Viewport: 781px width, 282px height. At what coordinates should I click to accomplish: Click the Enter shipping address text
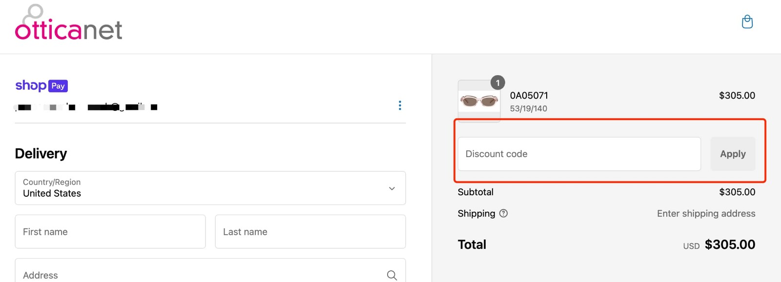(706, 213)
